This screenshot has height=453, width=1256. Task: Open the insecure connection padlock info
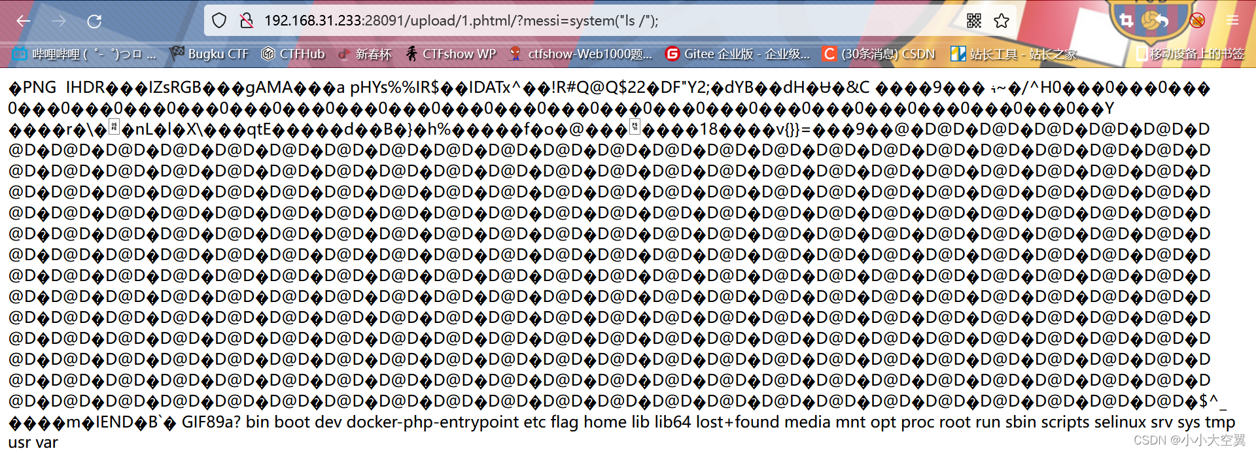coord(247,21)
